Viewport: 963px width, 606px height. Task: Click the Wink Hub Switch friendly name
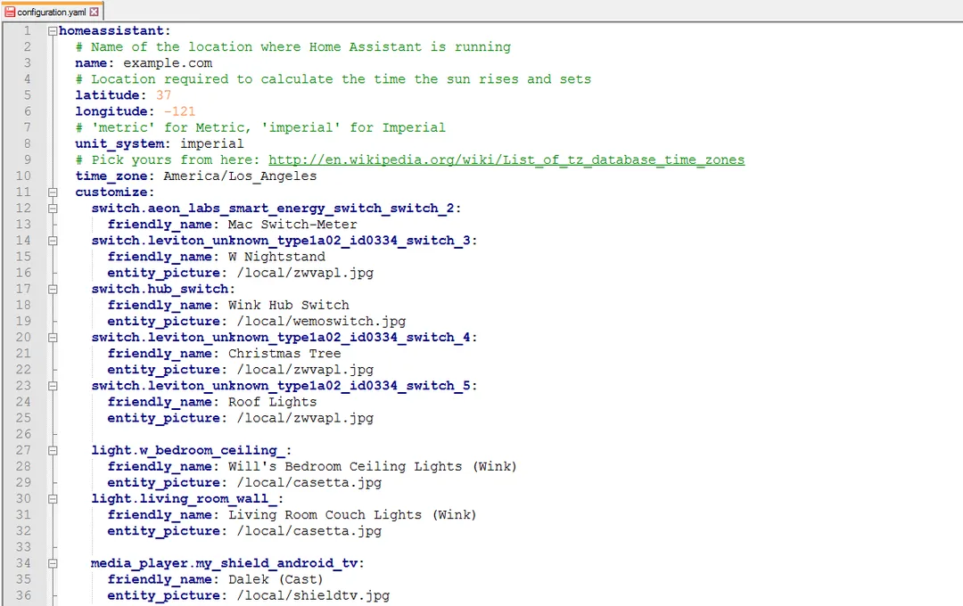[289, 305]
